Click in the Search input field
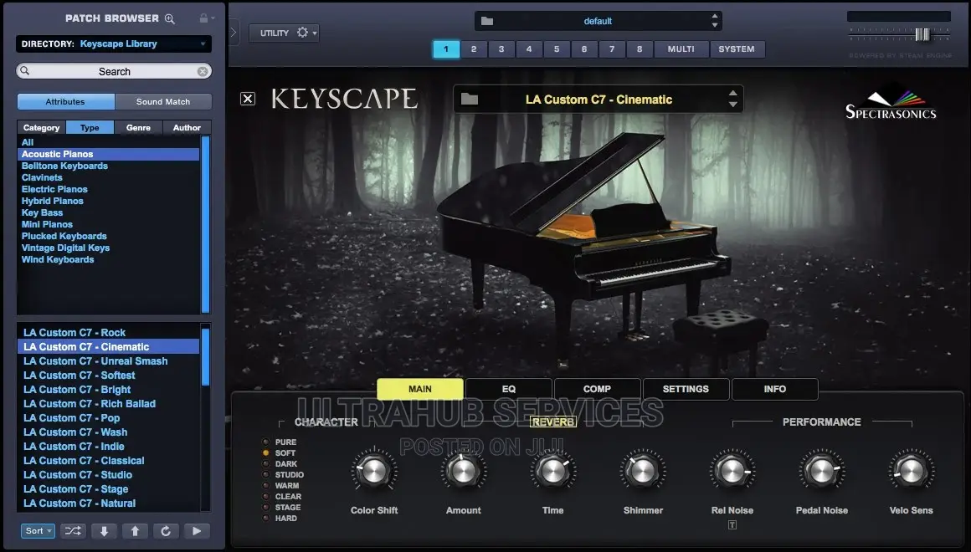 (114, 71)
